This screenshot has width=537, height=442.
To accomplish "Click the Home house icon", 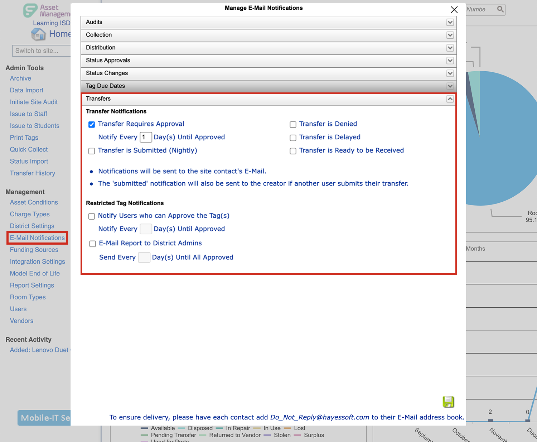I will click(x=38, y=34).
